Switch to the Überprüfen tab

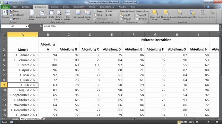(79, 7)
